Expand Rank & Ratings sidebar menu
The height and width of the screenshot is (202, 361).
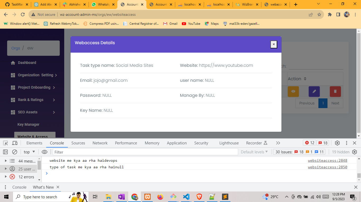(x=33, y=100)
